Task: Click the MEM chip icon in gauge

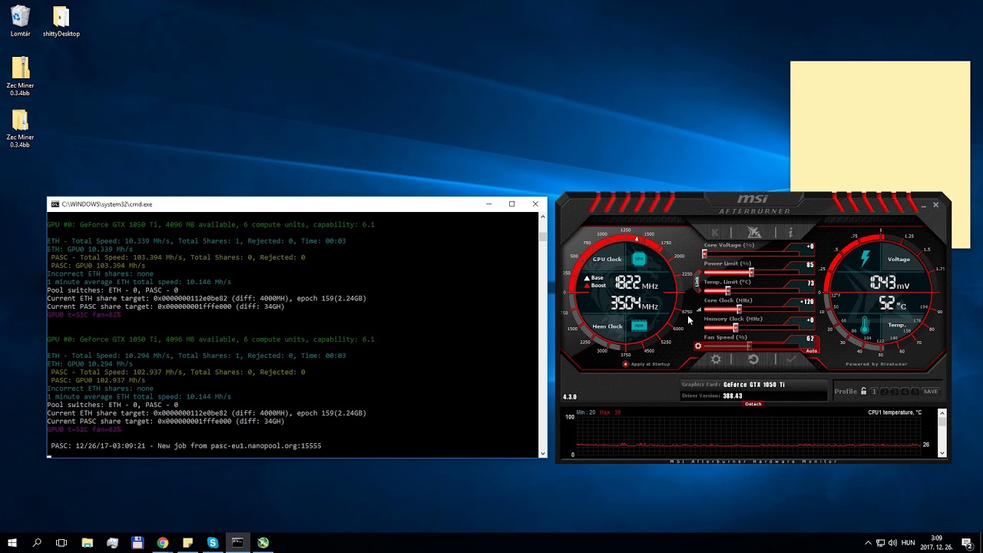Action: tap(639, 326)
